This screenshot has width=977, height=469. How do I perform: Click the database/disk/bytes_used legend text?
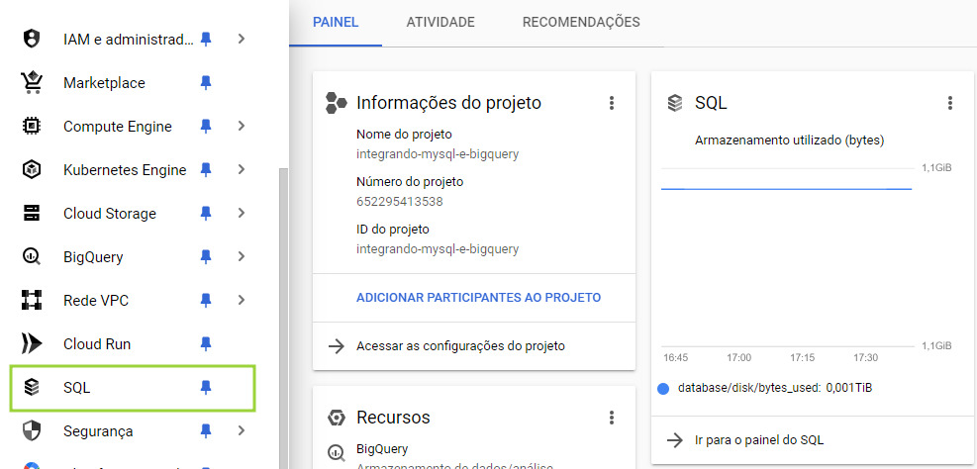[774, 389]
